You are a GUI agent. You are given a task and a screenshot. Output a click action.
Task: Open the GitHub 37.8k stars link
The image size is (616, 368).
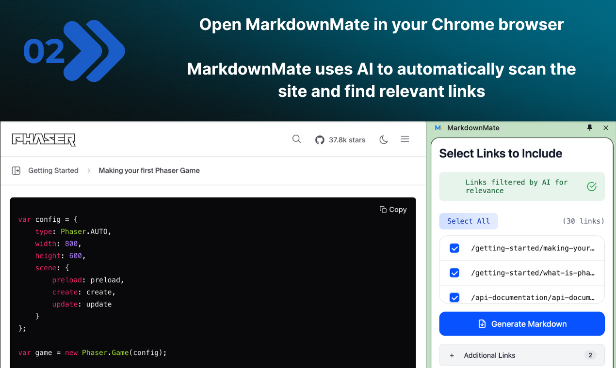[340, 140]
